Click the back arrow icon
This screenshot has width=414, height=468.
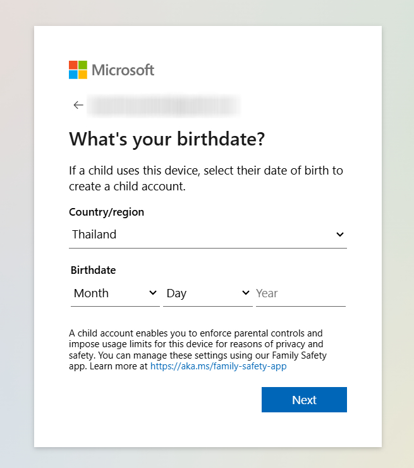click(x=78, y=105)
